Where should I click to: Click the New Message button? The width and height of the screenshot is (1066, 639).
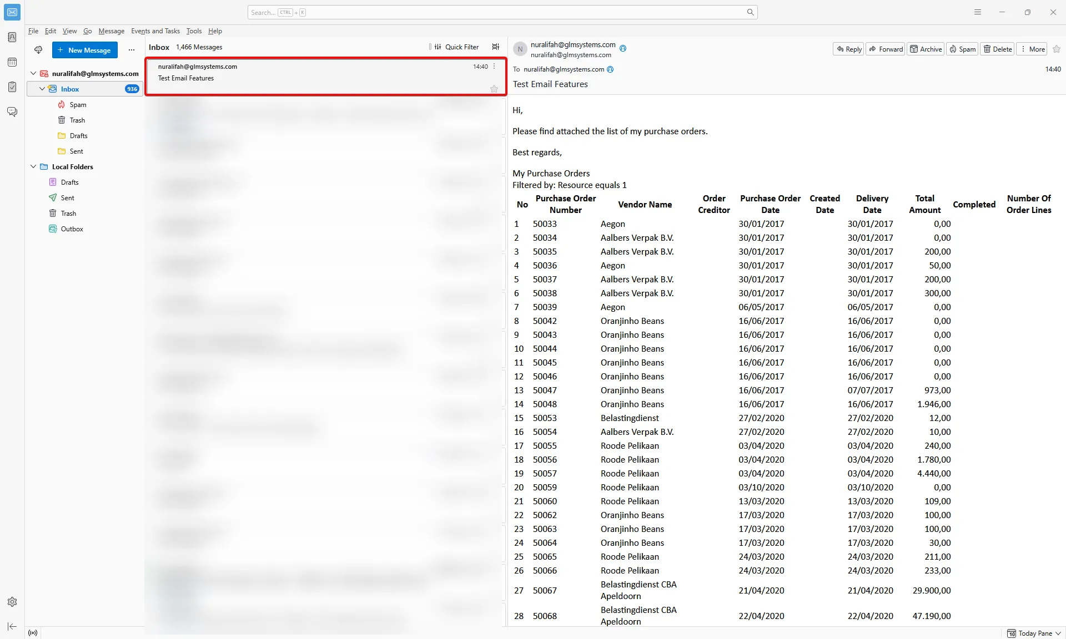pos(84,50)
